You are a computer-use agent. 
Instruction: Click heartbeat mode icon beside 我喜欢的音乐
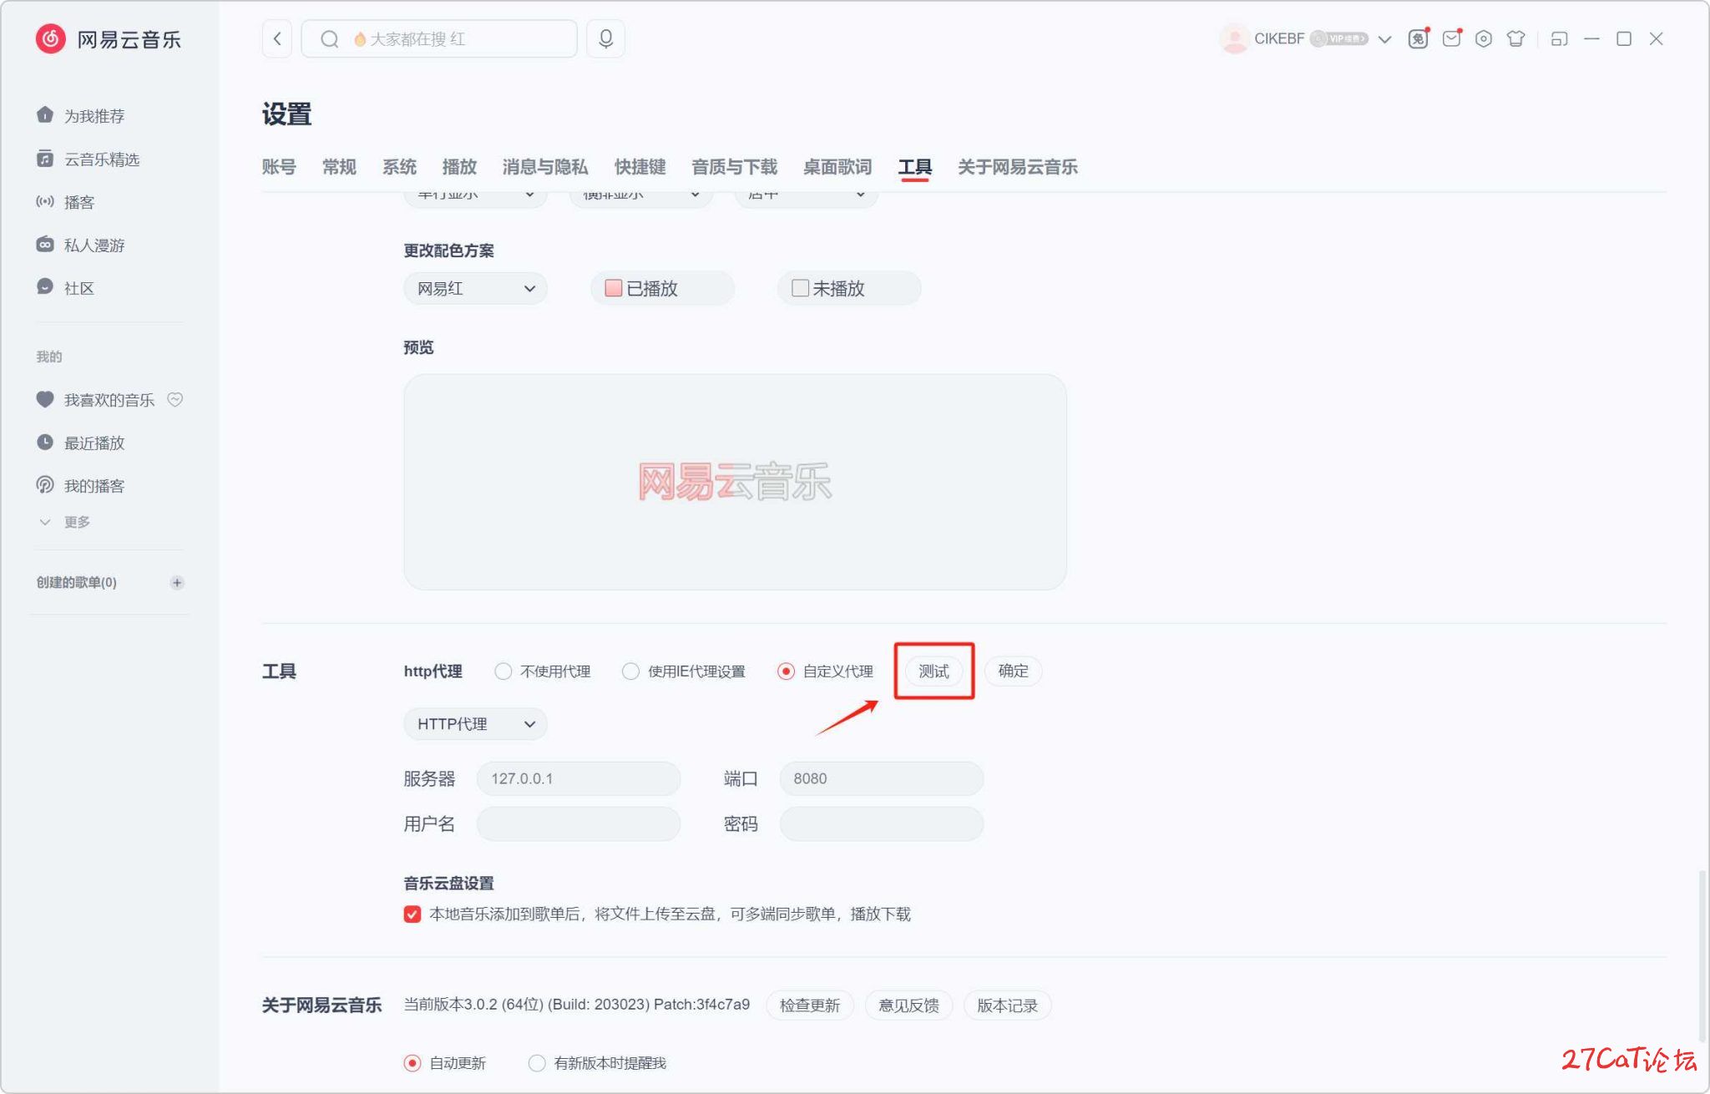click(175, 399)
